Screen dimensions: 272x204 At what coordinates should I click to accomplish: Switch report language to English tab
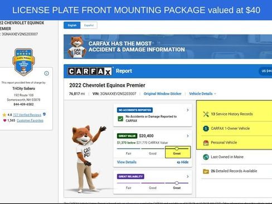click(72, 25)
